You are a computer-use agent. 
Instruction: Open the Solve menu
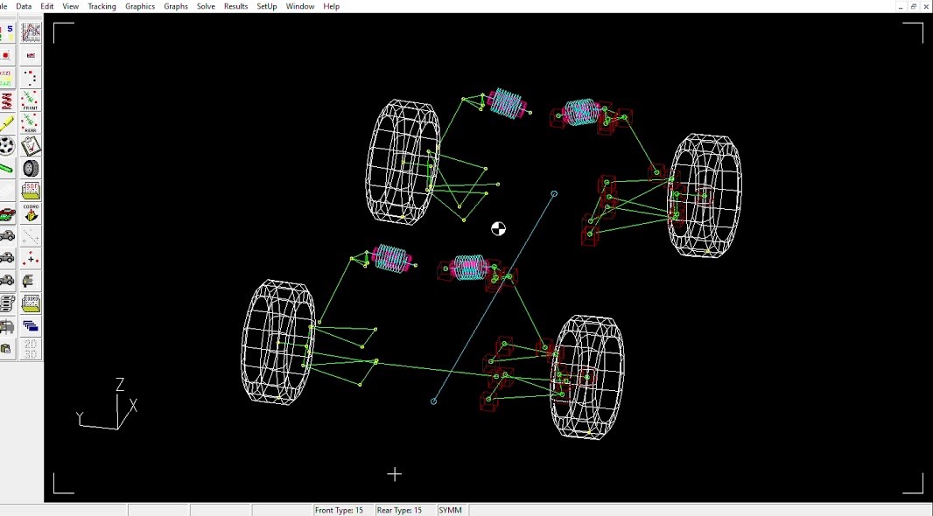206,6
